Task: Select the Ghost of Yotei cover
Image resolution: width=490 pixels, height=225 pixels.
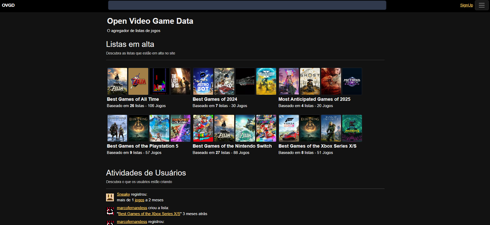Action: (310, 81)
